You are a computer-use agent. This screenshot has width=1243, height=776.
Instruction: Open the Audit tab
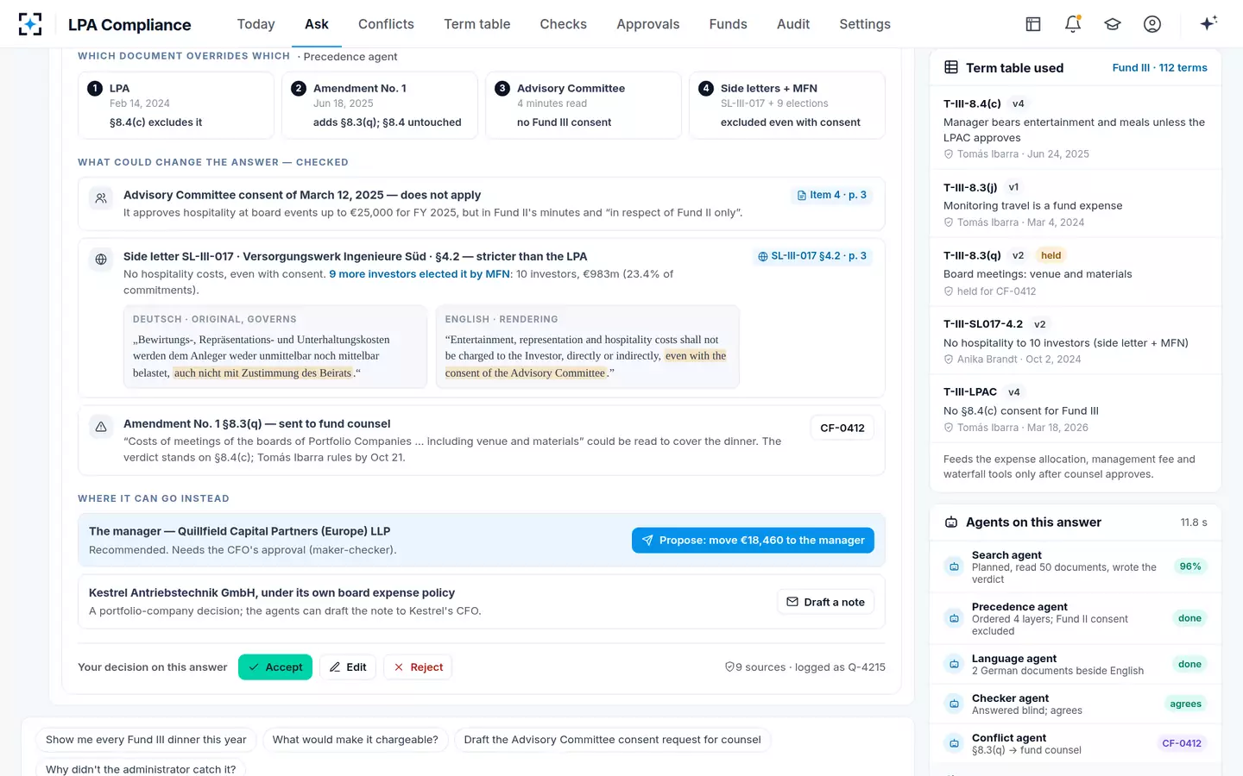click(793, 24)
